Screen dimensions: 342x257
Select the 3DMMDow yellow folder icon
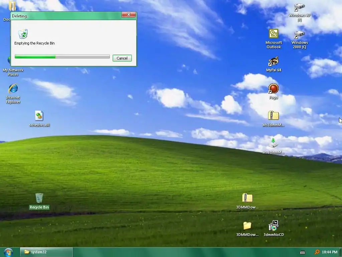pyautogui.click(x=247, y=229)
